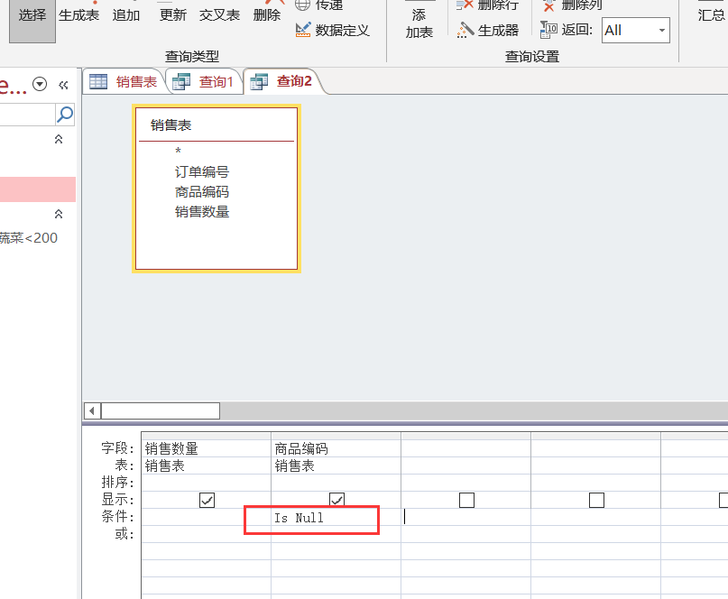The width and height of the screenshot is (728, 599).
Task: Select 销售数量 in the field list
Action: pos(202,212)
